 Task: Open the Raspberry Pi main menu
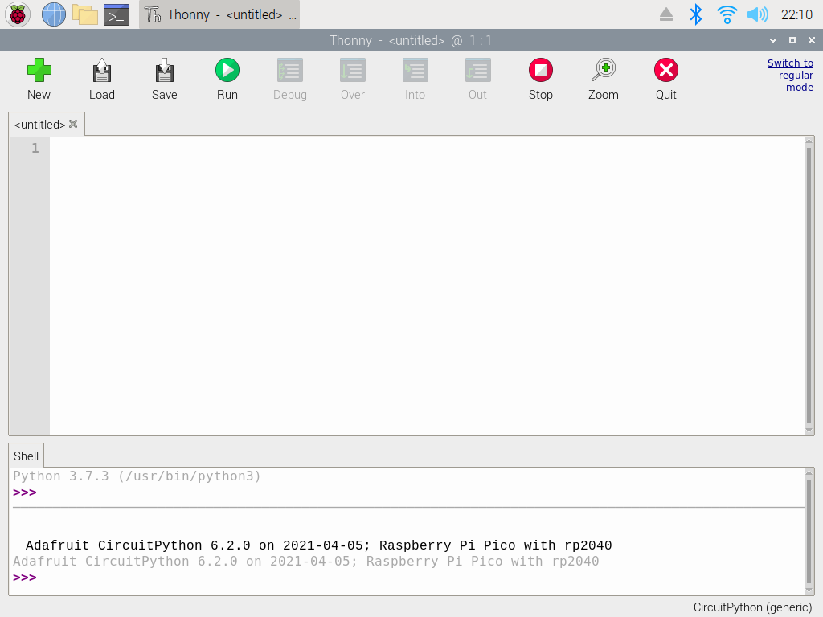click(x=18, y=14)
